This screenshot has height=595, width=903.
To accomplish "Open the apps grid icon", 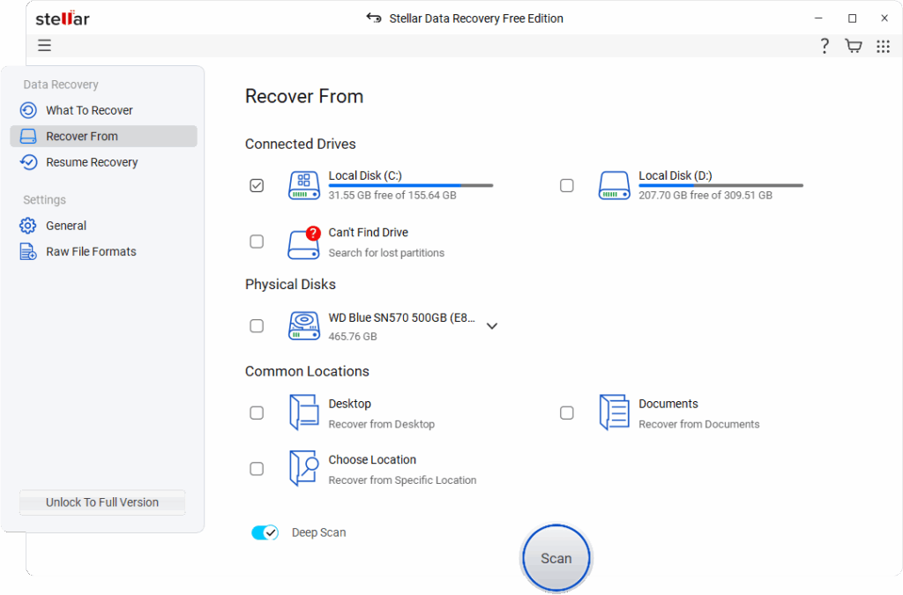I will [883, 46].
